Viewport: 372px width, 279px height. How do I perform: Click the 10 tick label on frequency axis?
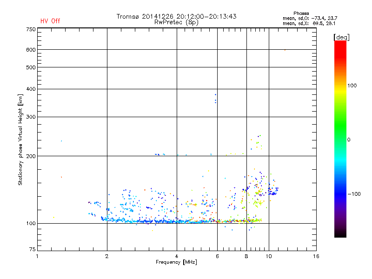[269, 256]
